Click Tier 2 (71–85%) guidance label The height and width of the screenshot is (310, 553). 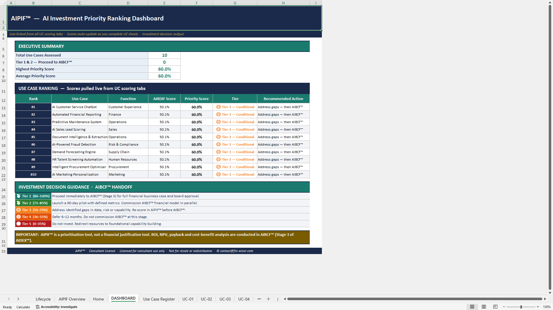pos(33,203)
